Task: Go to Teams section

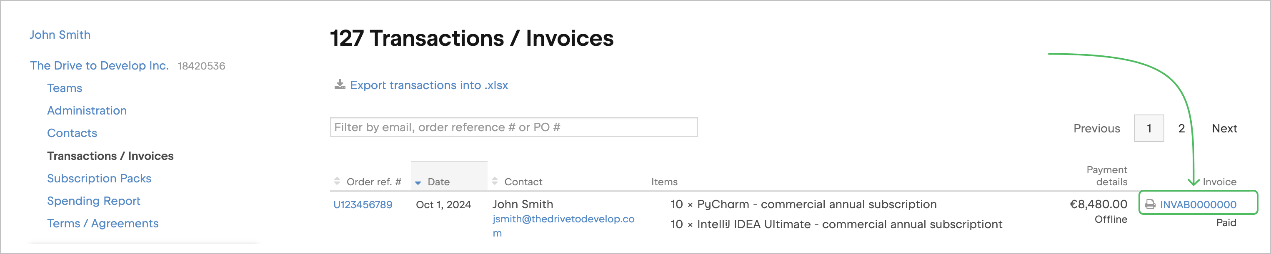Action: pos(65,88)
